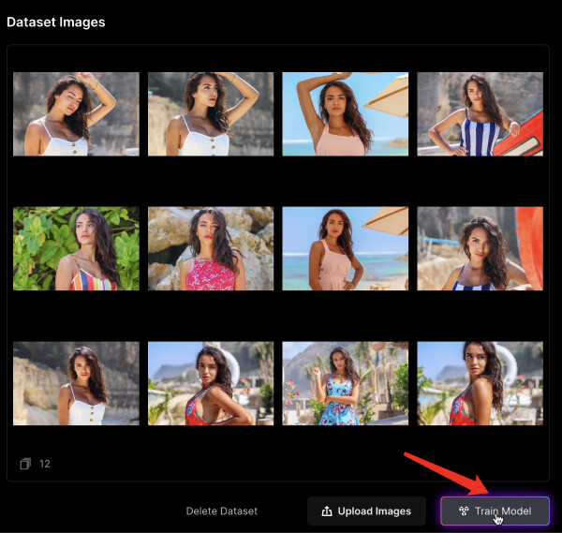Open top-row photo with blue striped swimsuit
Viewport: 562px width, 533px height.
click(x=480, y=114)
